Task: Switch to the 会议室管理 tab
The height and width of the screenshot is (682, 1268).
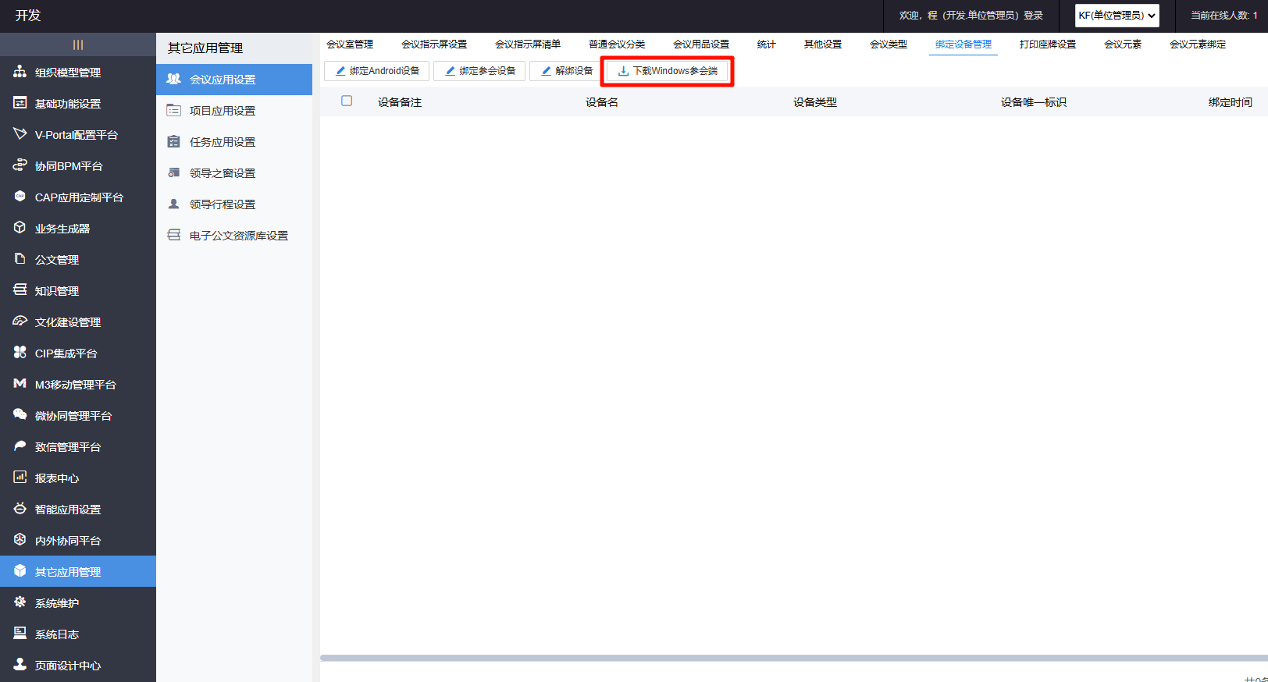Action: point(350,44)
